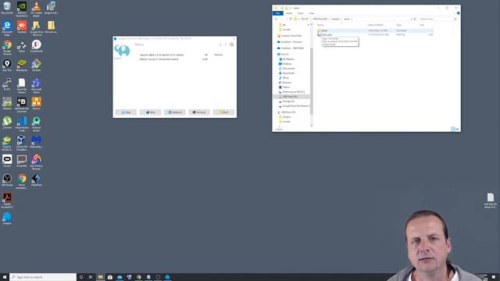The width and height of the screenshot is (500, 281).
Task: Open Laragon desktop shortcut icon
Action: coord(7,219)
